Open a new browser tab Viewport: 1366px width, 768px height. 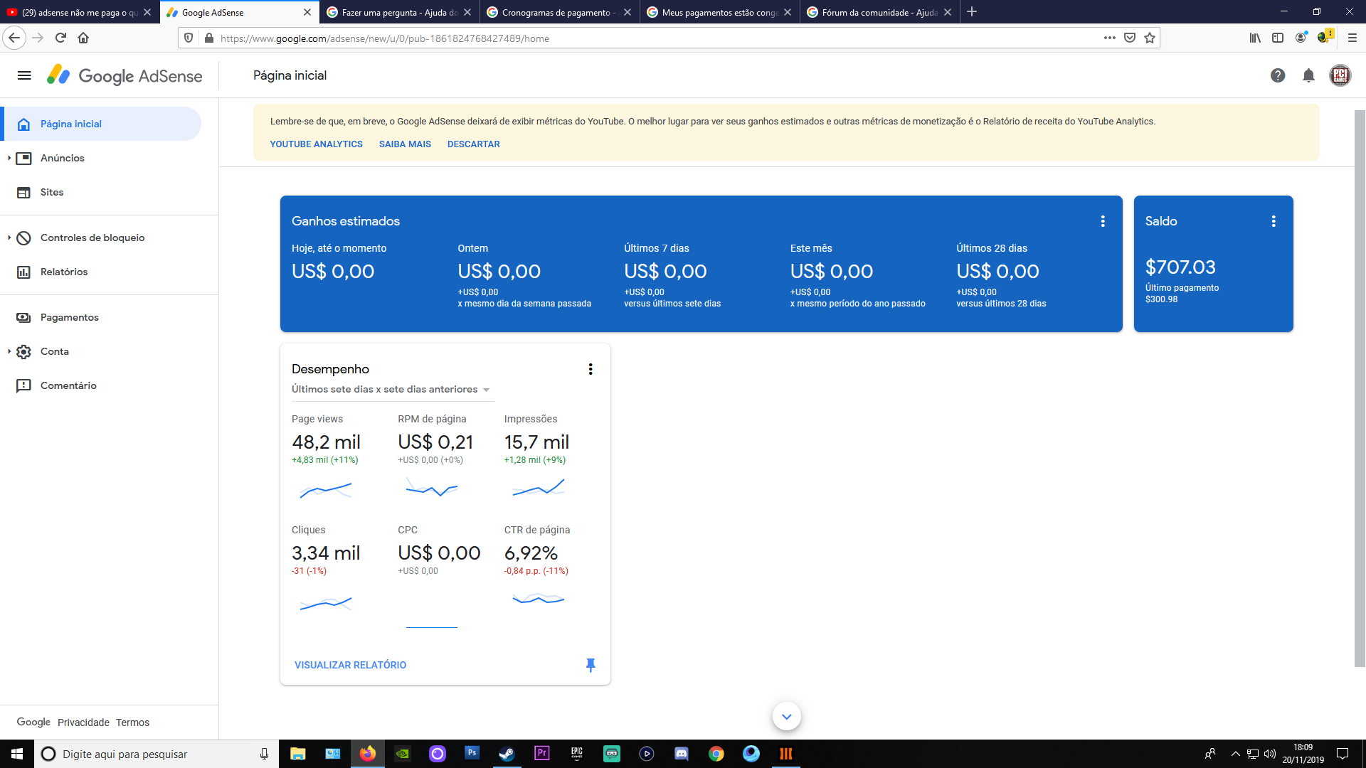(972, 12)
